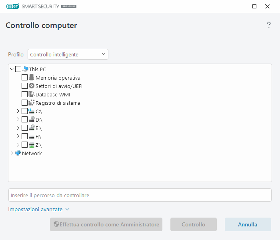280x240 pixels.
Task: Expand Impostazioni avanzate section
Action: point(39,209)
